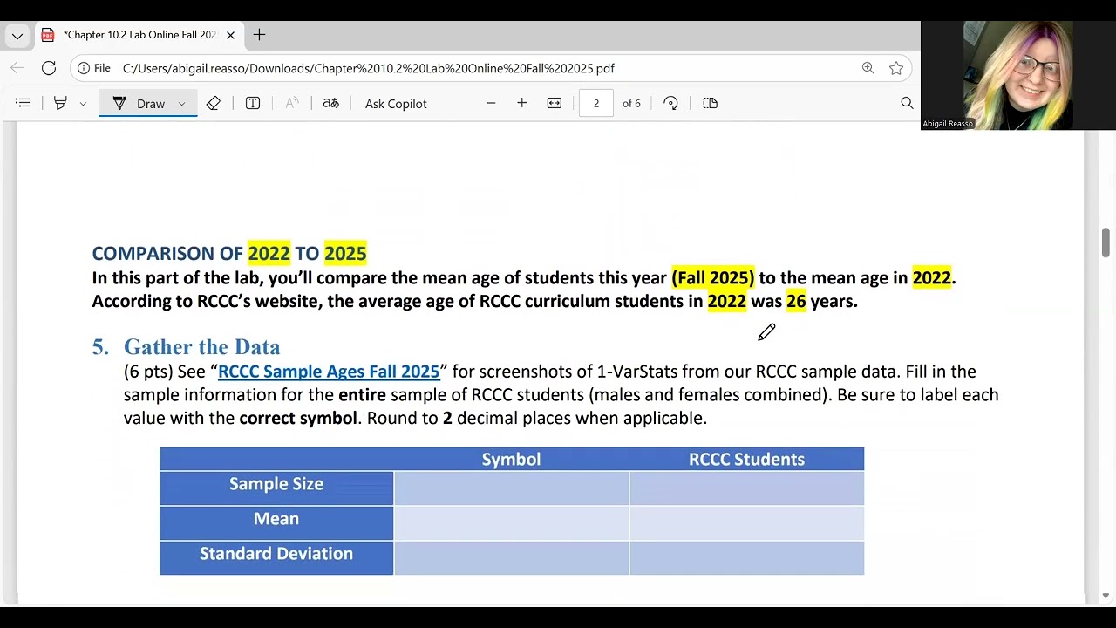1116x628 pixels.
Task: Select the Chapter 10.2 Lab Online tab
Action: (x=139, y=35)
